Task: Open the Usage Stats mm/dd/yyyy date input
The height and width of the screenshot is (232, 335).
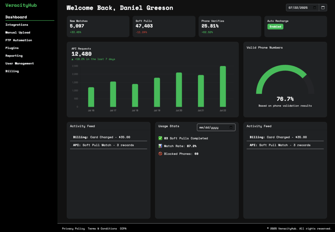Action: coord(213,127)
